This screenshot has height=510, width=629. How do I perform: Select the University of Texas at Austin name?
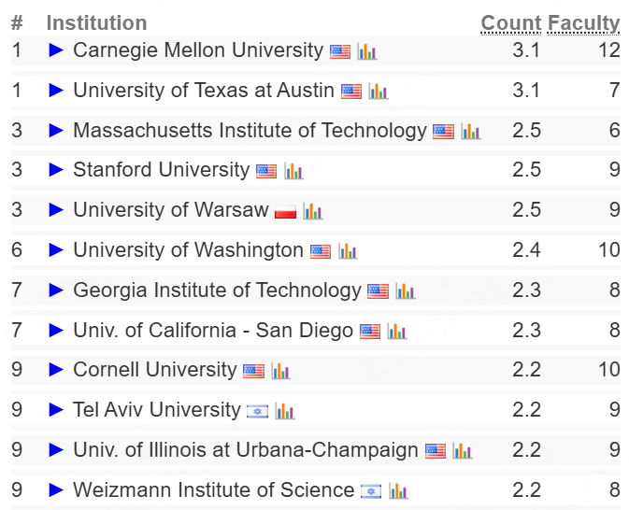pos(204,91)
